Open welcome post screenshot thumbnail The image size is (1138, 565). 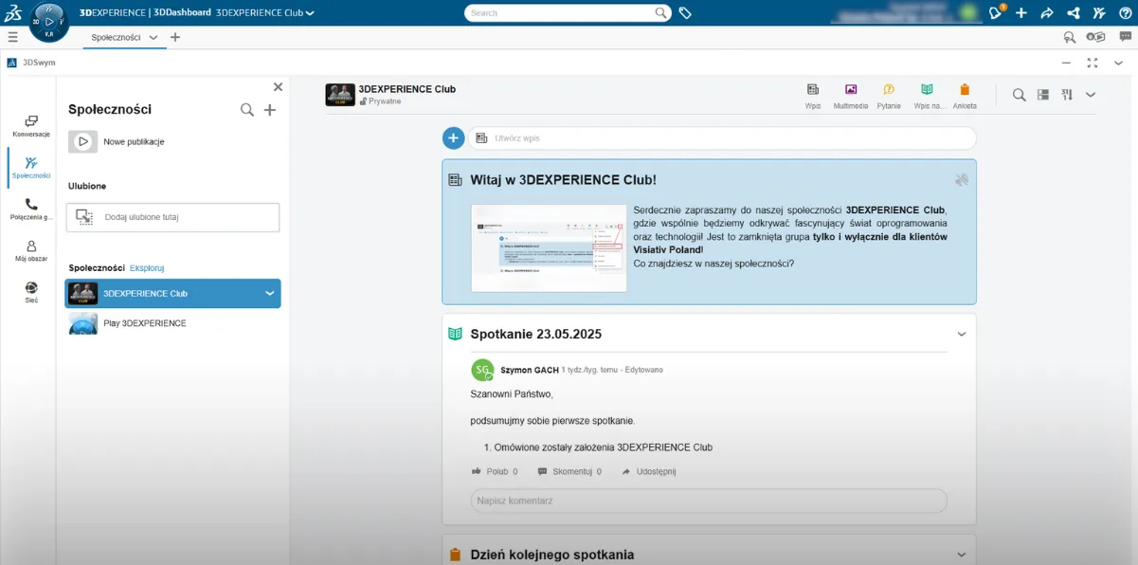(x=549, y=248)
